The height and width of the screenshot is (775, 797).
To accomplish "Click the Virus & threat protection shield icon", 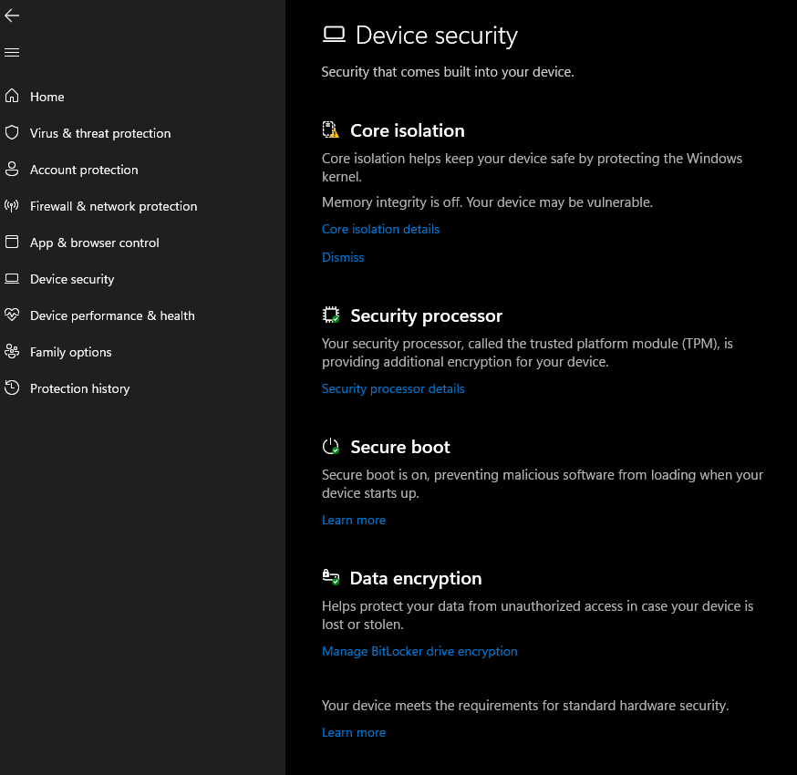I will (12, 132).
